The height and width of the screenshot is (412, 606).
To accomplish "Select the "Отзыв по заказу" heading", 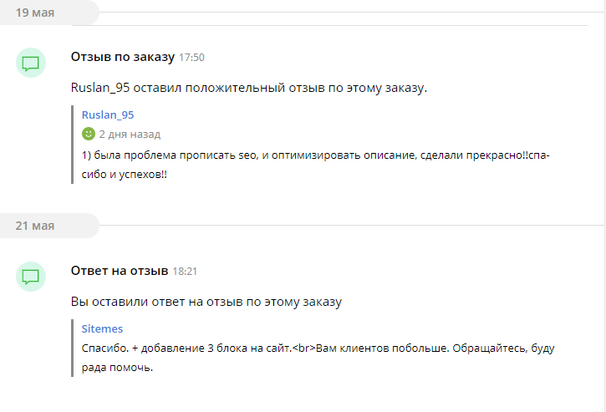I will [123, 57].
